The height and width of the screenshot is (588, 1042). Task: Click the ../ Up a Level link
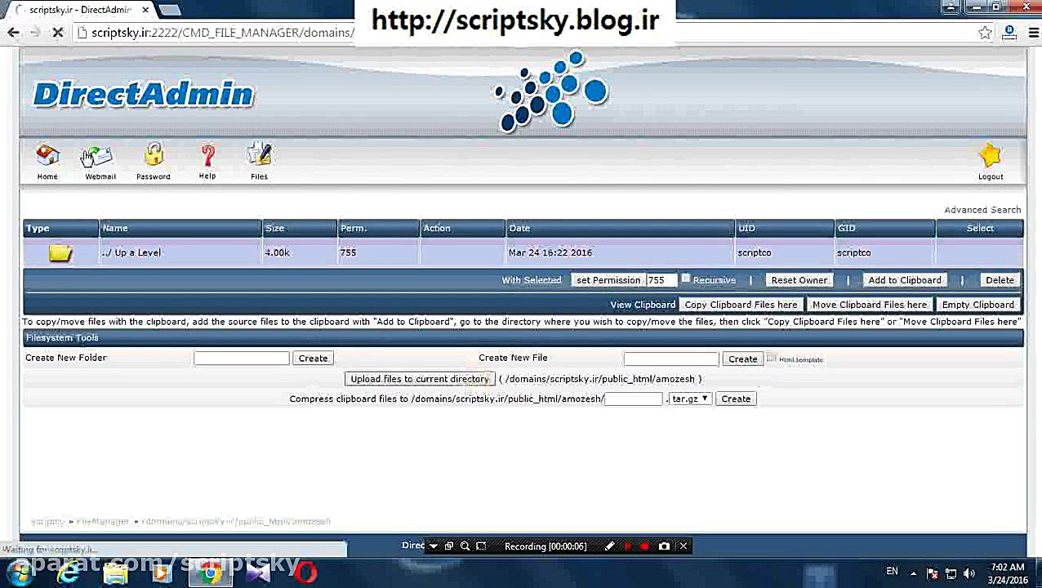tap(131, 253)
